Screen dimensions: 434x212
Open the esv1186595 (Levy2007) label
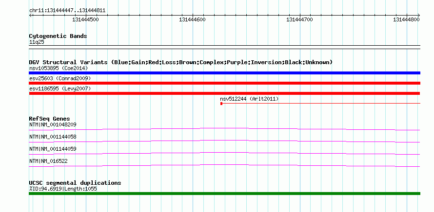[60, 88]
